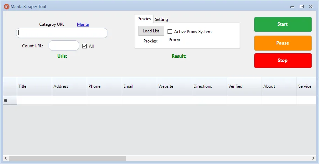The image size is (319, 164).
Task: Click the Manta app icon in title bar
Action: 6,7
